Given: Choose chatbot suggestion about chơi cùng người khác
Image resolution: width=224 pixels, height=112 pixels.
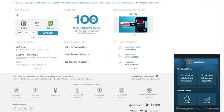Looking at the screenshot, I should 207,78.
